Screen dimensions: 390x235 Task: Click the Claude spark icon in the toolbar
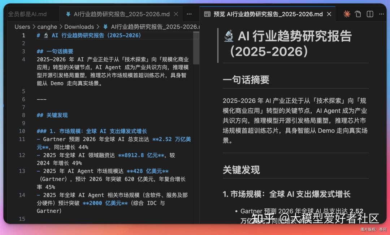click(347, 14)
